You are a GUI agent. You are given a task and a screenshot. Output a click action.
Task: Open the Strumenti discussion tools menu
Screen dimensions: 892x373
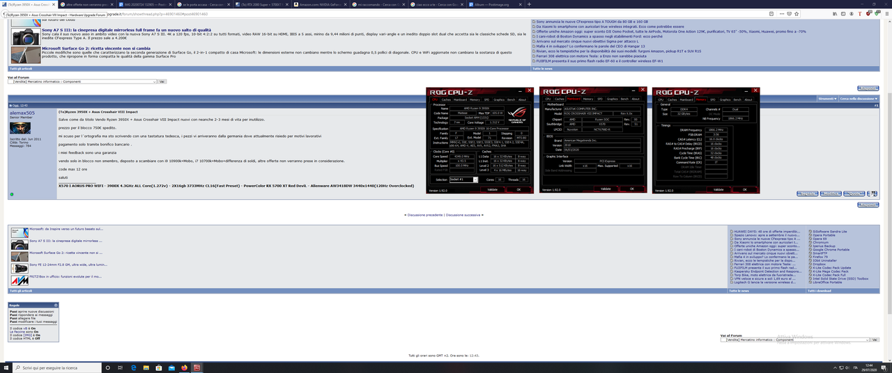tap(827, 99)
